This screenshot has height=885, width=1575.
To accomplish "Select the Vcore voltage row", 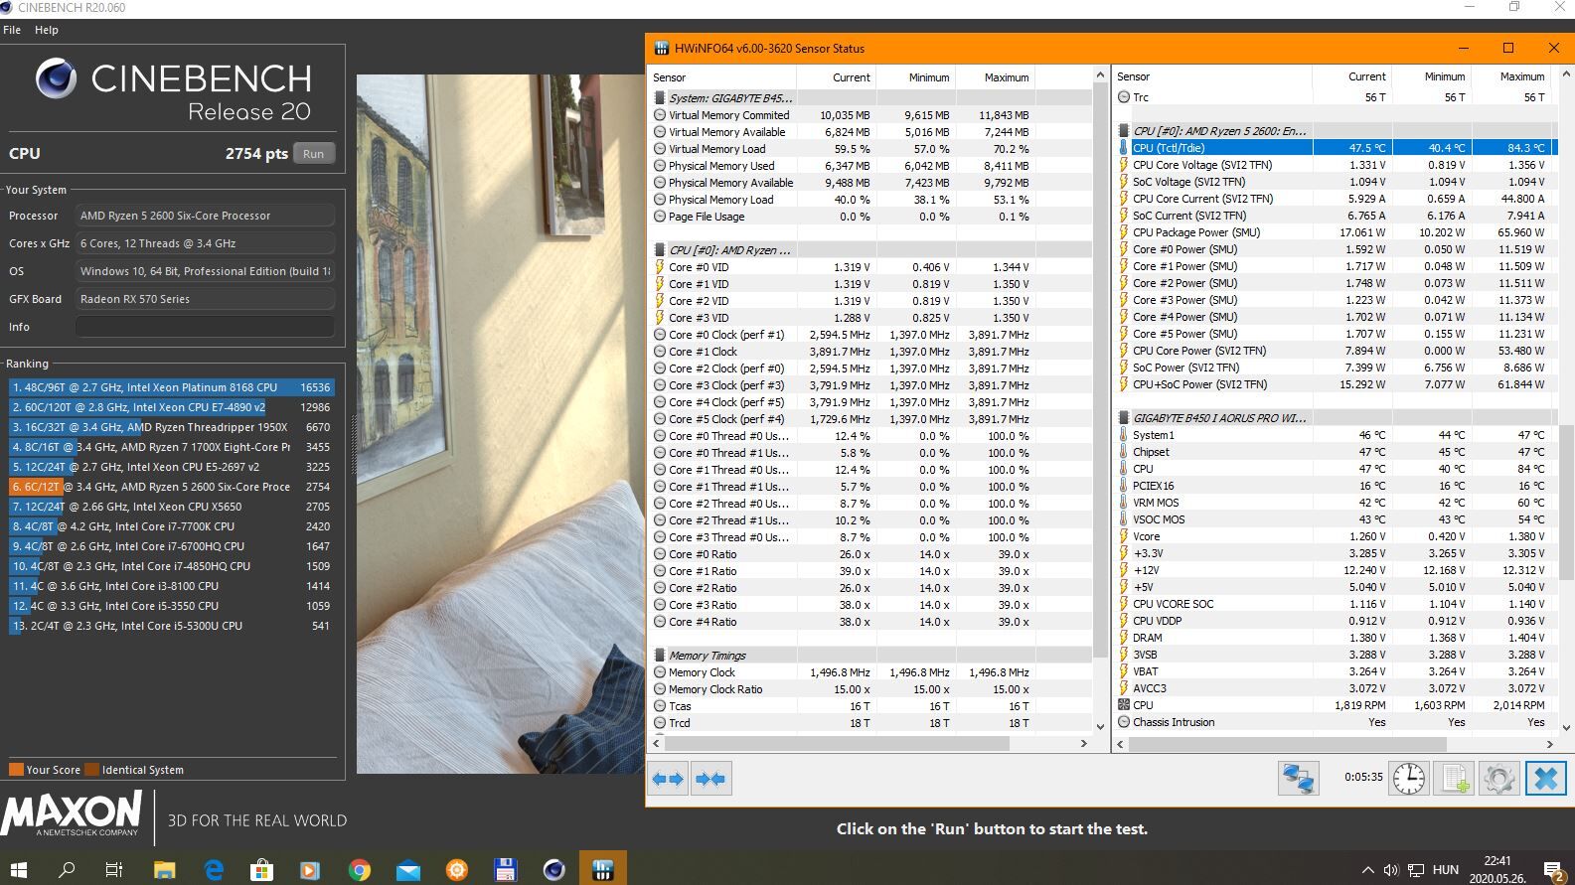I will pyautogui.click(x=1336, y=536).
